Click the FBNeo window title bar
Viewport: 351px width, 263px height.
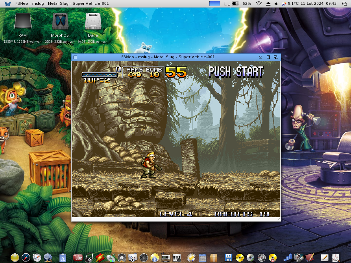tap(168, 57)
